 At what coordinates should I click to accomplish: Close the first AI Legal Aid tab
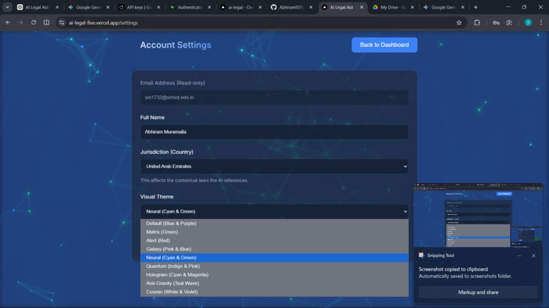(57, 7)
